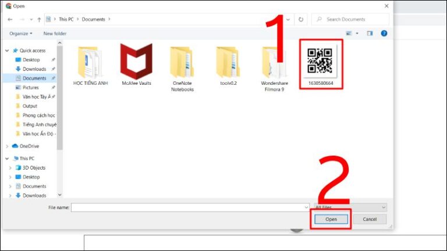This screenshot has height=251, width=447.
Task: Expand Documents under This PC
Action: pyautogui.click(x=10, y=187)
